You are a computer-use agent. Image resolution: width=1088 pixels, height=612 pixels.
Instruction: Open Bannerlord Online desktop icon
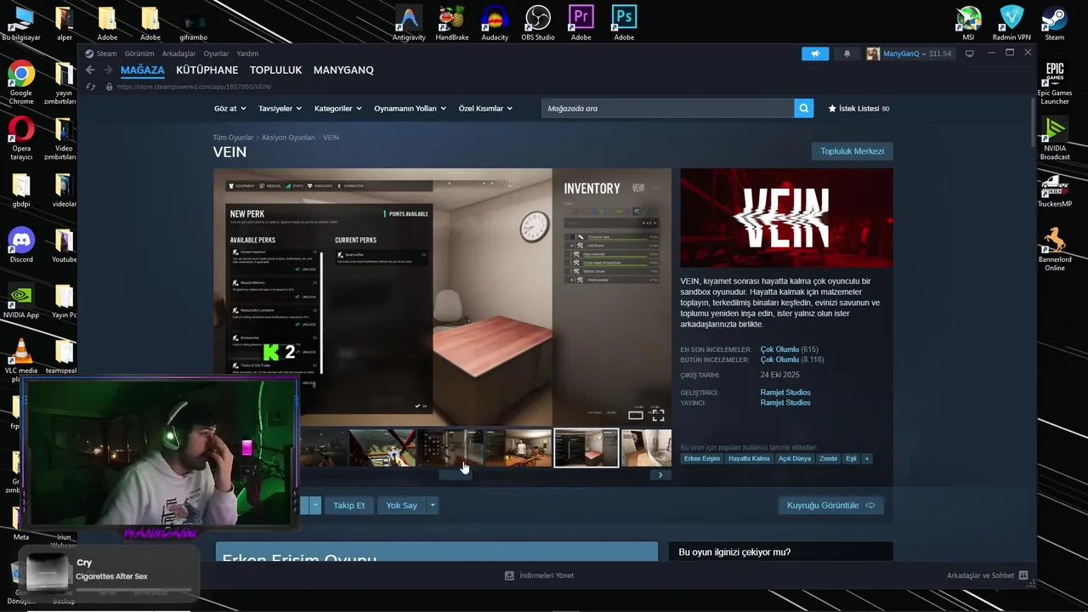click(x=1055, y=248)
